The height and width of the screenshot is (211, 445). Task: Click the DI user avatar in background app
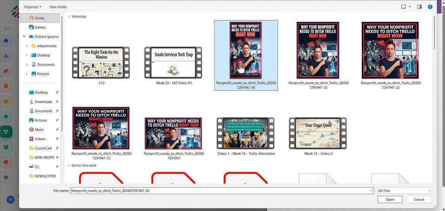coord(11,199)
